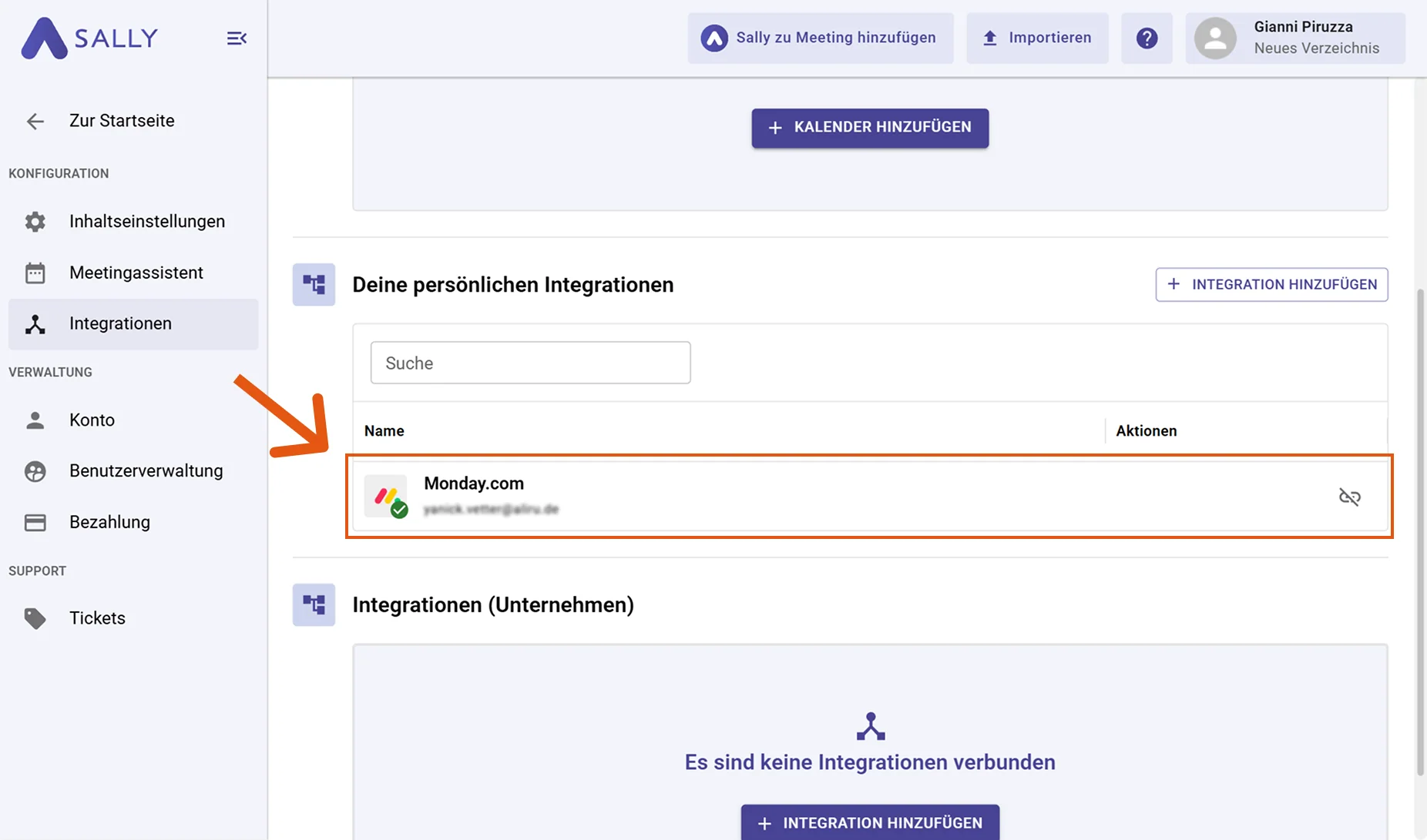This screenshot has height=840, width=1427.
Task: Go back with Zur Startseite arrow
Action: [35, 121]
